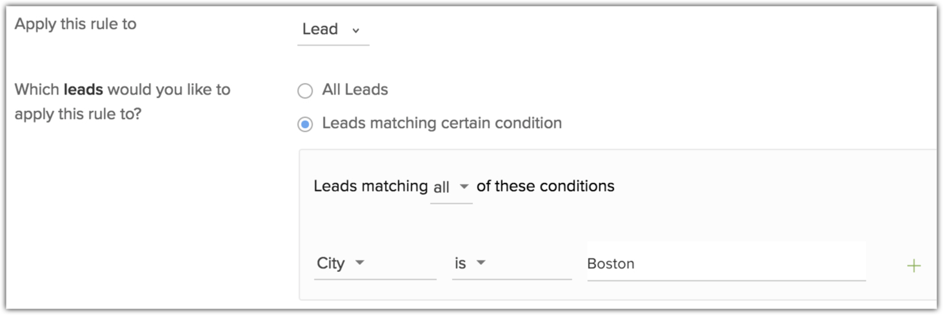Click the triangle arrow beside "is"
This screenshot has width=943, height=315.
point(481,263)
